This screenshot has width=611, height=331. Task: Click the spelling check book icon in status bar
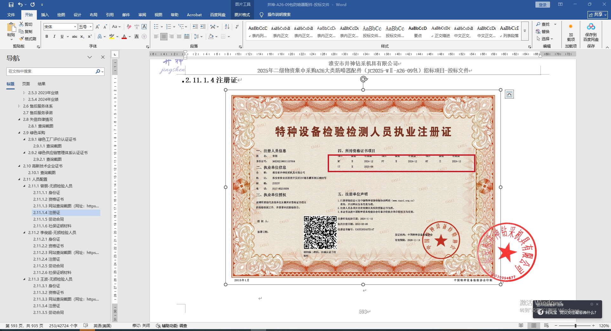tap(85, 326)
